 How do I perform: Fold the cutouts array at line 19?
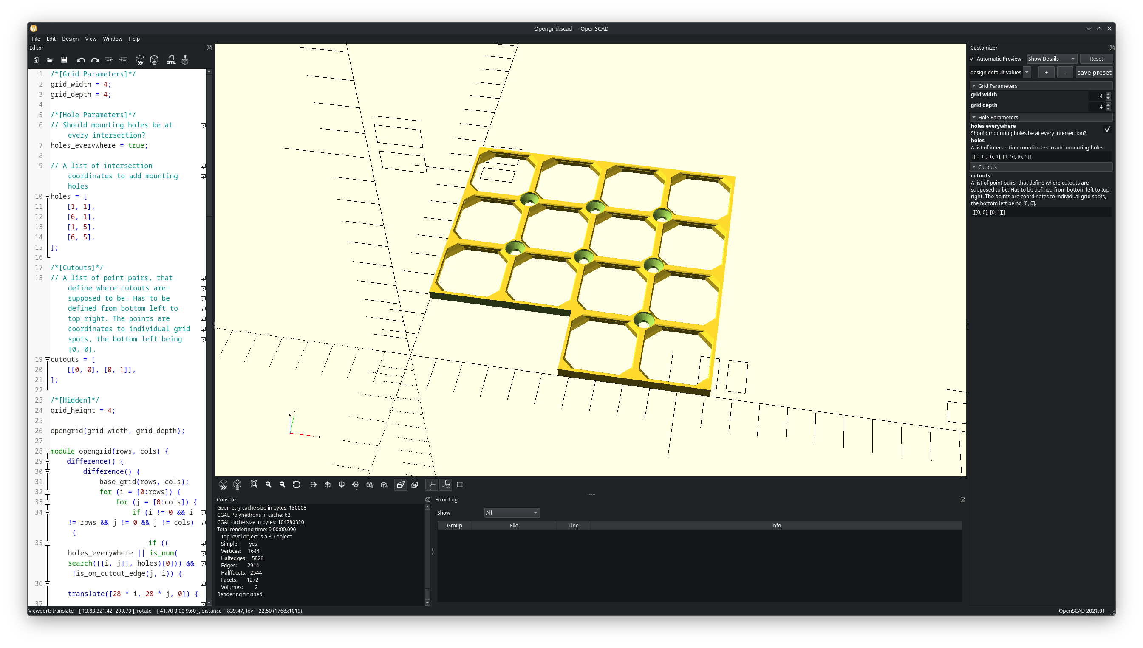(47, 360)
